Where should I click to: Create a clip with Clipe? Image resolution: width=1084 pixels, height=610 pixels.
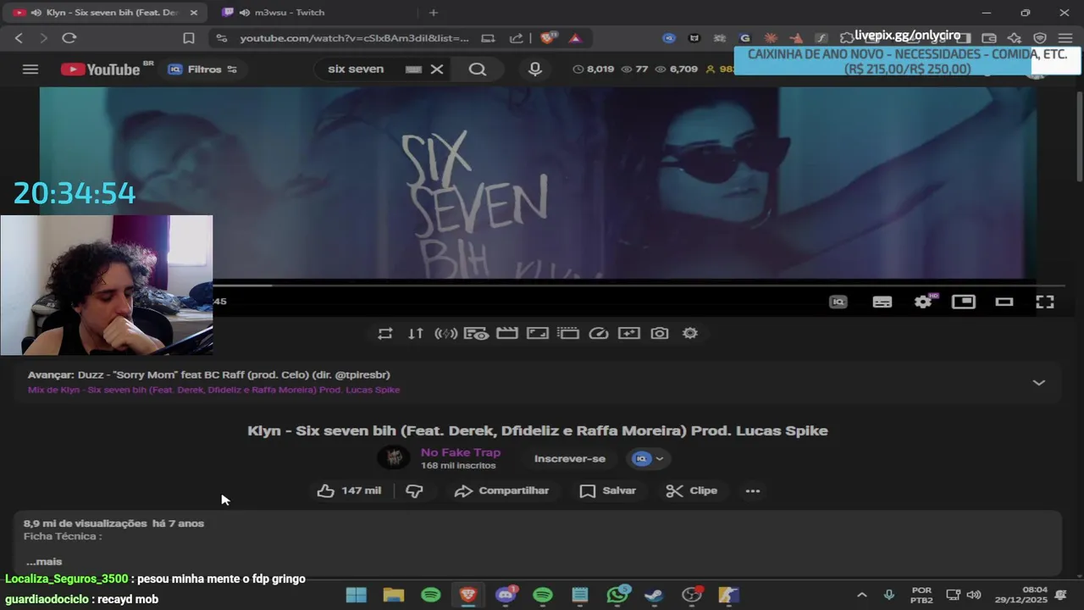692,491
